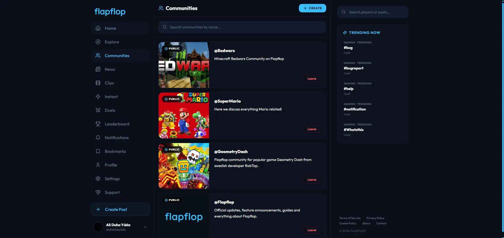The height and width of the screenshot is (238, 504).
Task: Click the Communities people icon in sidebar
Action: pyautogui.click(x=98, y=55)
